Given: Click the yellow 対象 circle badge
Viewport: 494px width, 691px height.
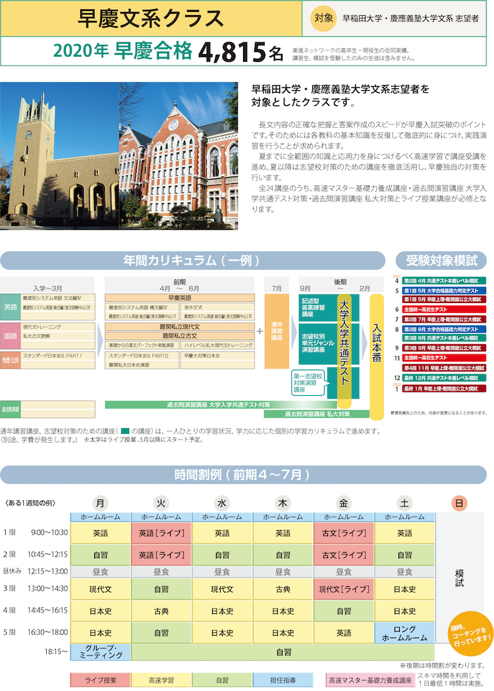Looking at the screenshot, I should coord(323,18).
